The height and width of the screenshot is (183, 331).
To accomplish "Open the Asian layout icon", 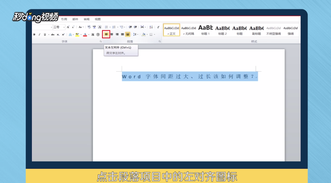I will pyautogui.click(x=142, y=27).
